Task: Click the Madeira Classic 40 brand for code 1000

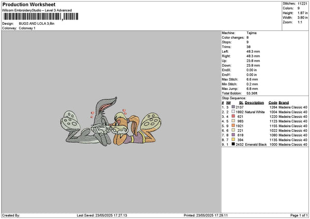Action: tap(293, 145)
